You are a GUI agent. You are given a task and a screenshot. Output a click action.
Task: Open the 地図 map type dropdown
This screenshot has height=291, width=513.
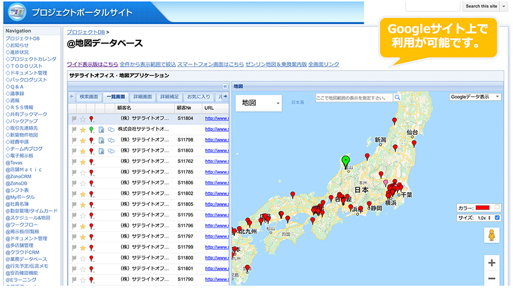tap(258, 103)
